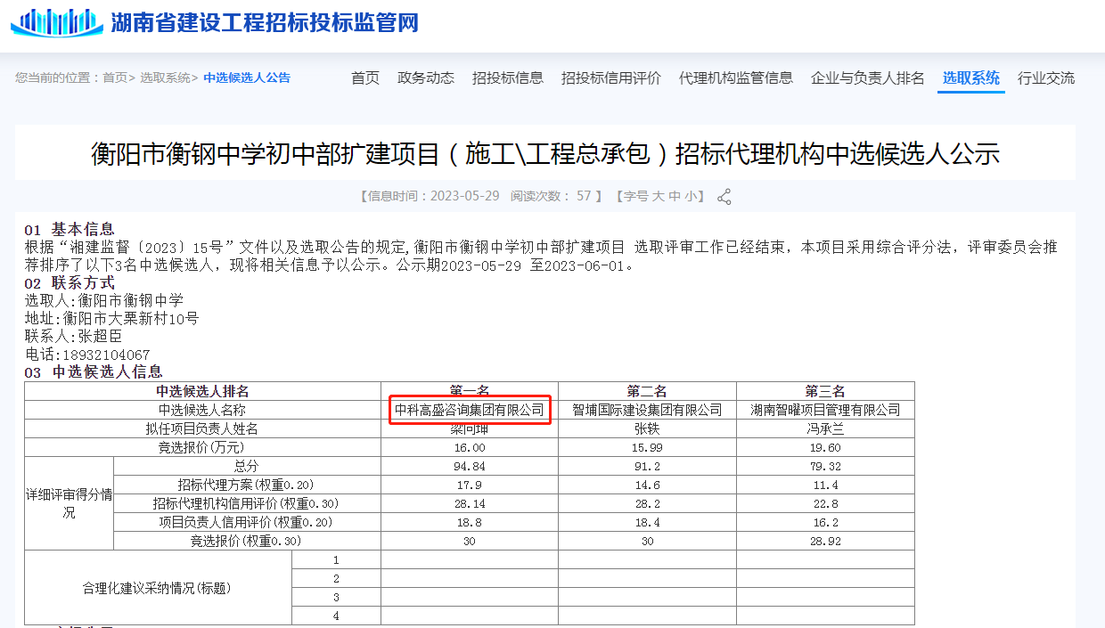
Task: Select first candidate 中科高盛咨询集团有限公司
Action: click(x=470, y=410)
